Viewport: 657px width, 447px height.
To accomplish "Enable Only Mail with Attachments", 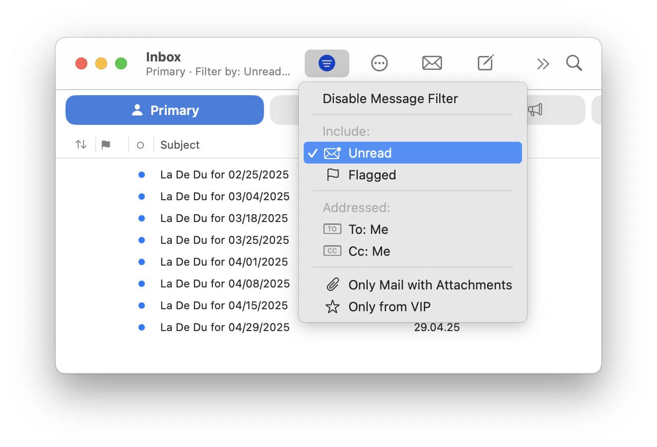I will [x=413, y=285].
